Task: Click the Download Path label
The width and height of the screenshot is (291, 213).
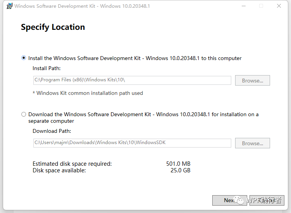Action: coord(52,131)
